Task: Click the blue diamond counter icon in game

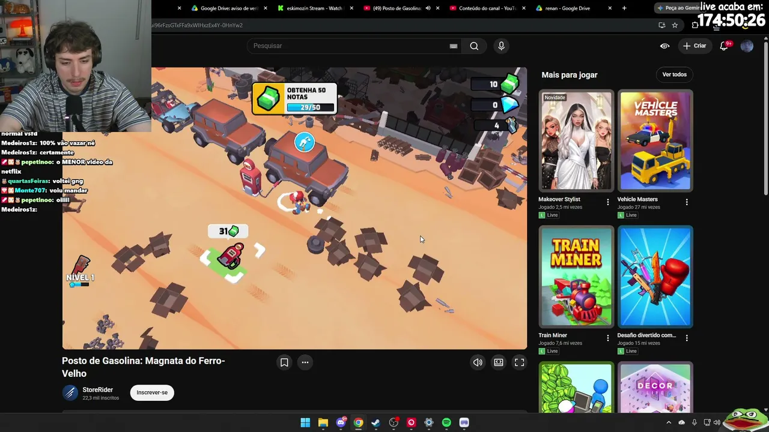Action: click(x=509, y=105)
